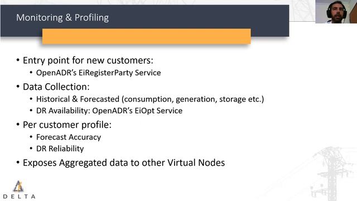This screenshot has width=357, height=201.
Task: Click the power pylon watermark graphic
Action: tap(330, 174)
